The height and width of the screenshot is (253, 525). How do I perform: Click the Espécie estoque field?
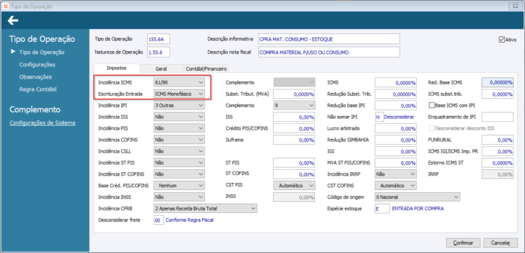[382, 208]
